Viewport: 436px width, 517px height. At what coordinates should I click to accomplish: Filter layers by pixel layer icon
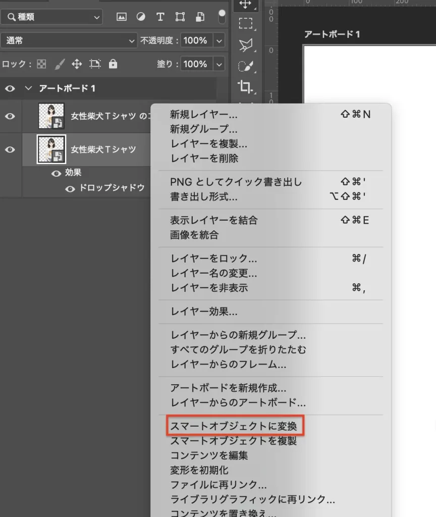coord(121,17)
